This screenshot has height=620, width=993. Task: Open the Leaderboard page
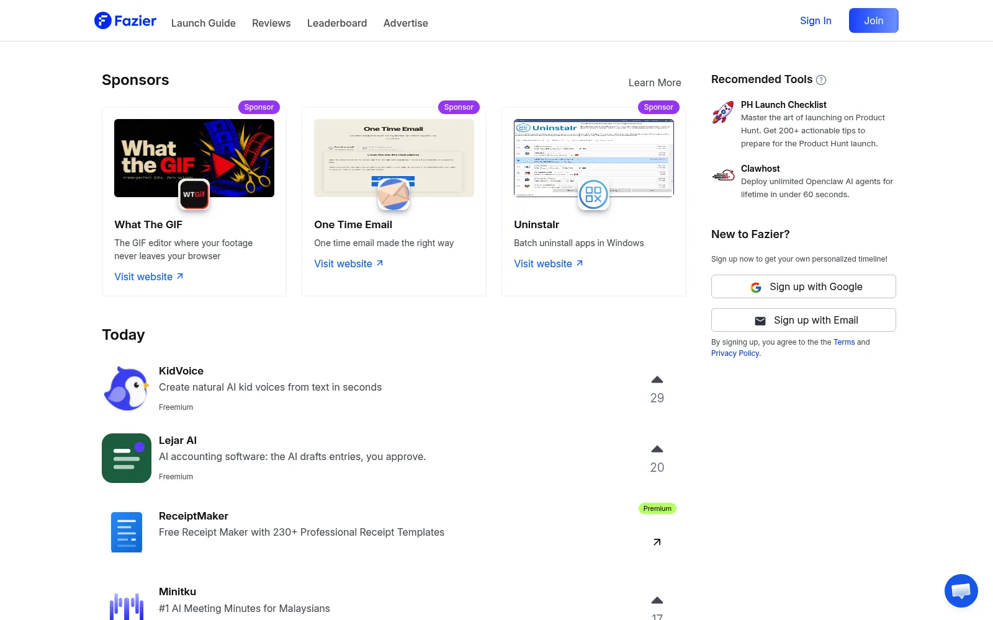(x=337, y=23)
